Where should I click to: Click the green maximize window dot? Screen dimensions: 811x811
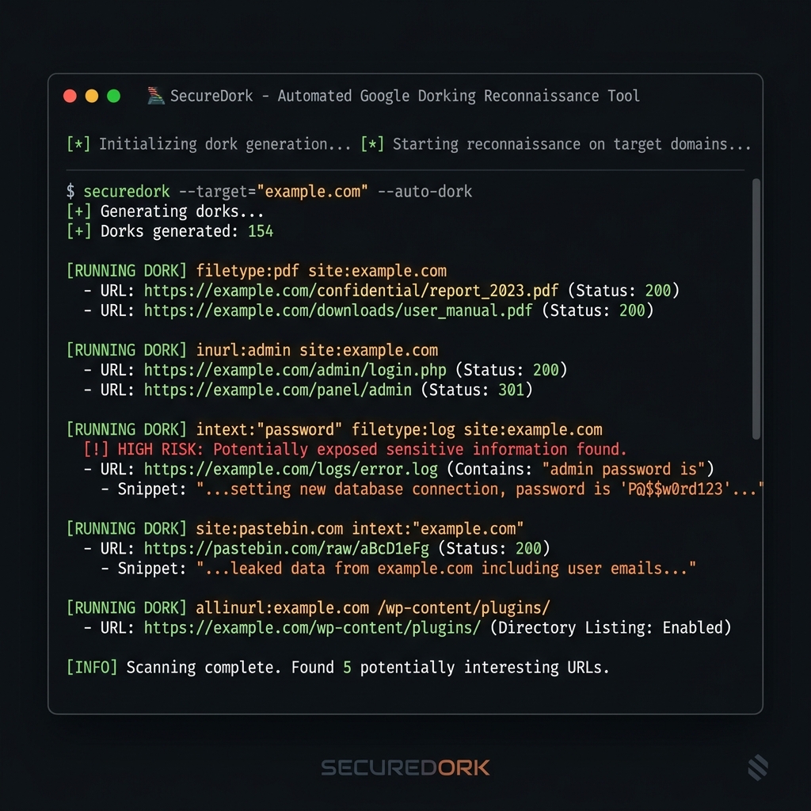pos(113,96)
